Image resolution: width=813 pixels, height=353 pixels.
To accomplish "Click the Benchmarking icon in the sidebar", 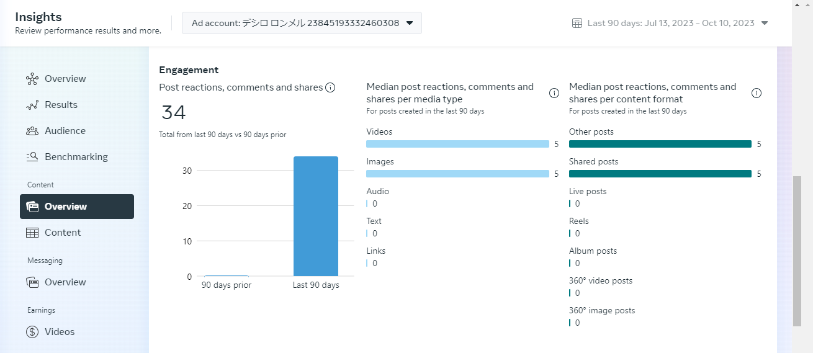I will (32, 157).
